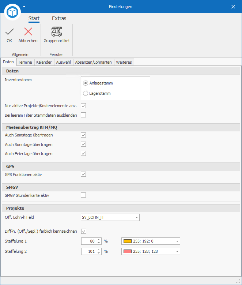Enable SMGV Stundenkarte aktiv checkbox
This screenshot has height=285, width=242.
pos(83,195)
